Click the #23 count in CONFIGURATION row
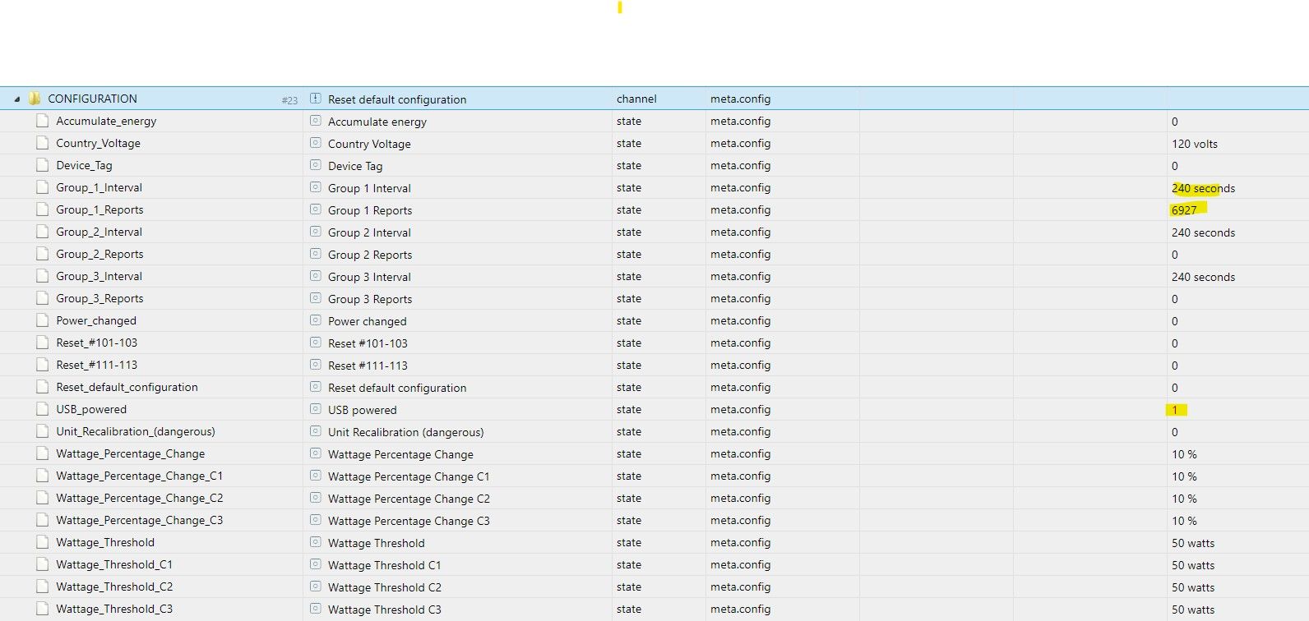The height and width of the screenshot is (621, 1309). click(x=289, y=100)
